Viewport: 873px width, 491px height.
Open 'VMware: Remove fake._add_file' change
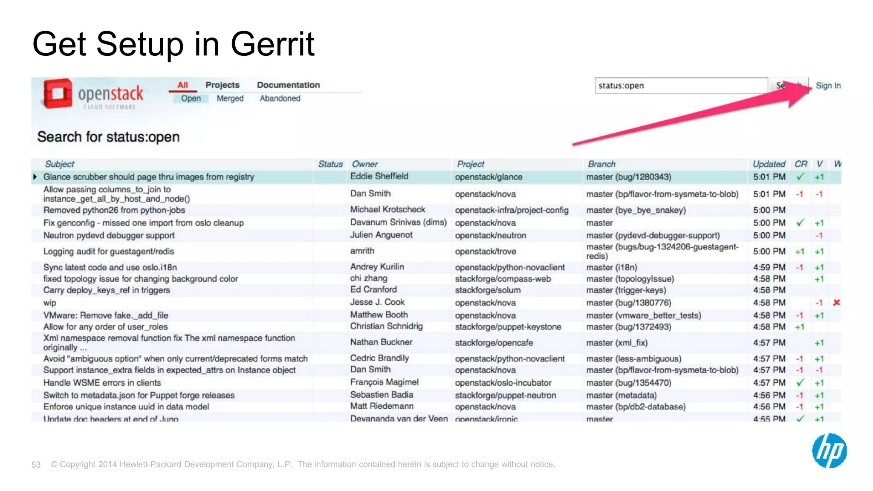tap(106, 315)
